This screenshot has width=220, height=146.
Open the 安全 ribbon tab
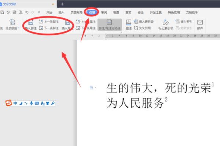tap(140, 12)
